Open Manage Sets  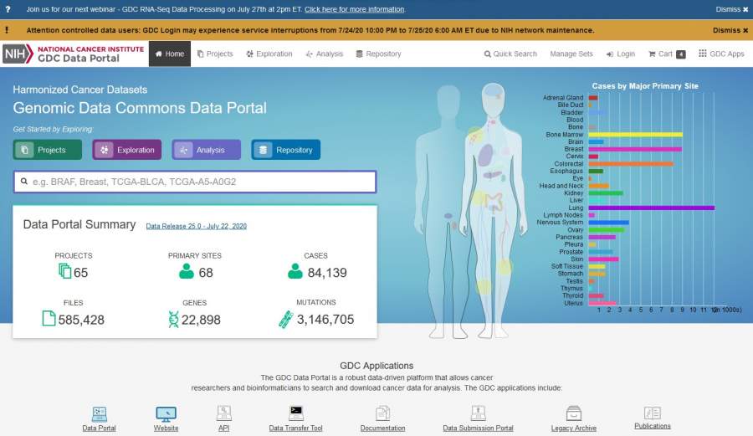pos(571,54)
